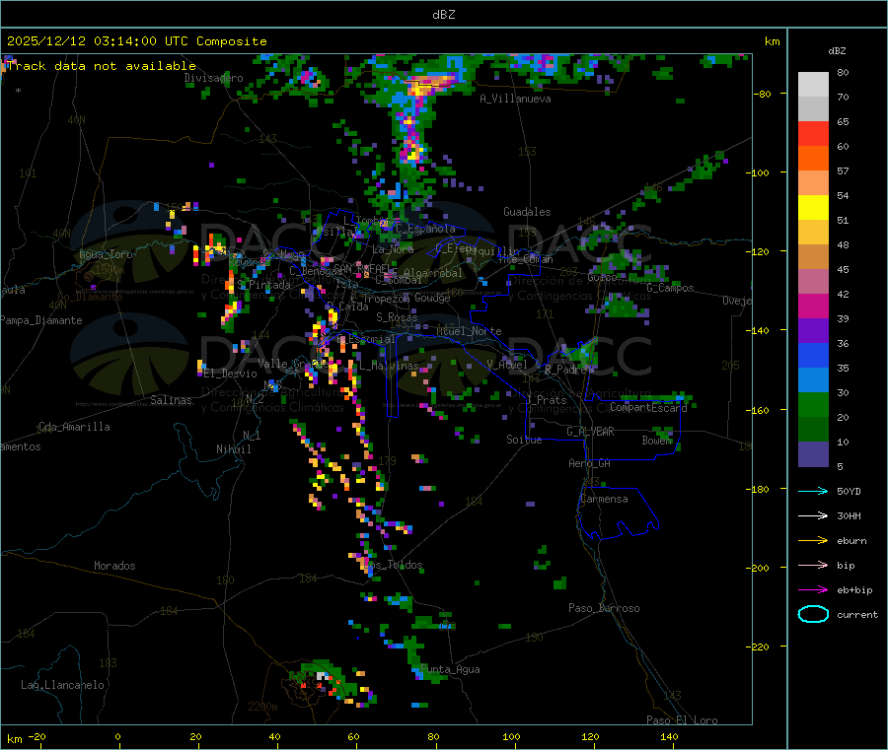Click the Nihuil map label

pos(234,449)
